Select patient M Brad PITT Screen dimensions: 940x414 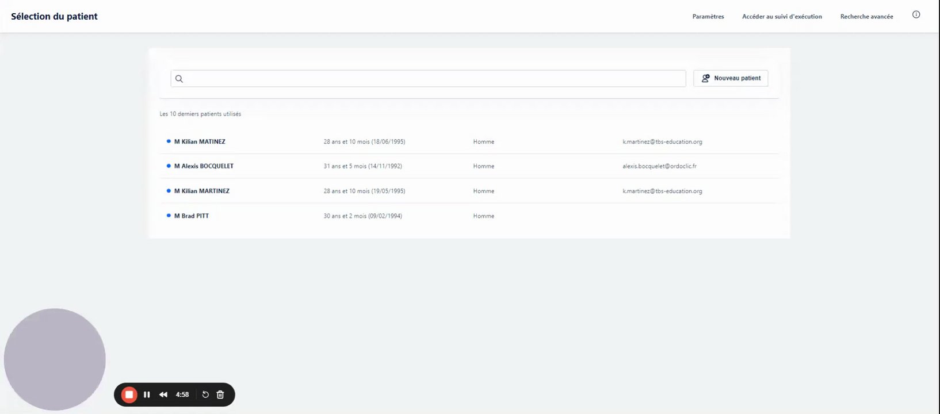[x=470, y=216]
